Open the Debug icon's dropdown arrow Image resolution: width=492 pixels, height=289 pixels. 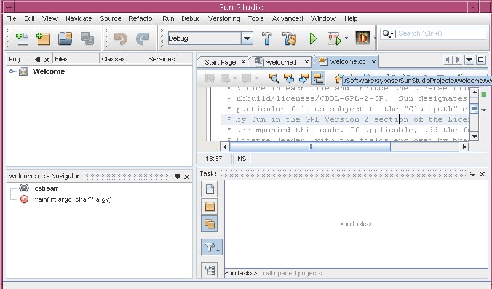click(x=346, y=38)
